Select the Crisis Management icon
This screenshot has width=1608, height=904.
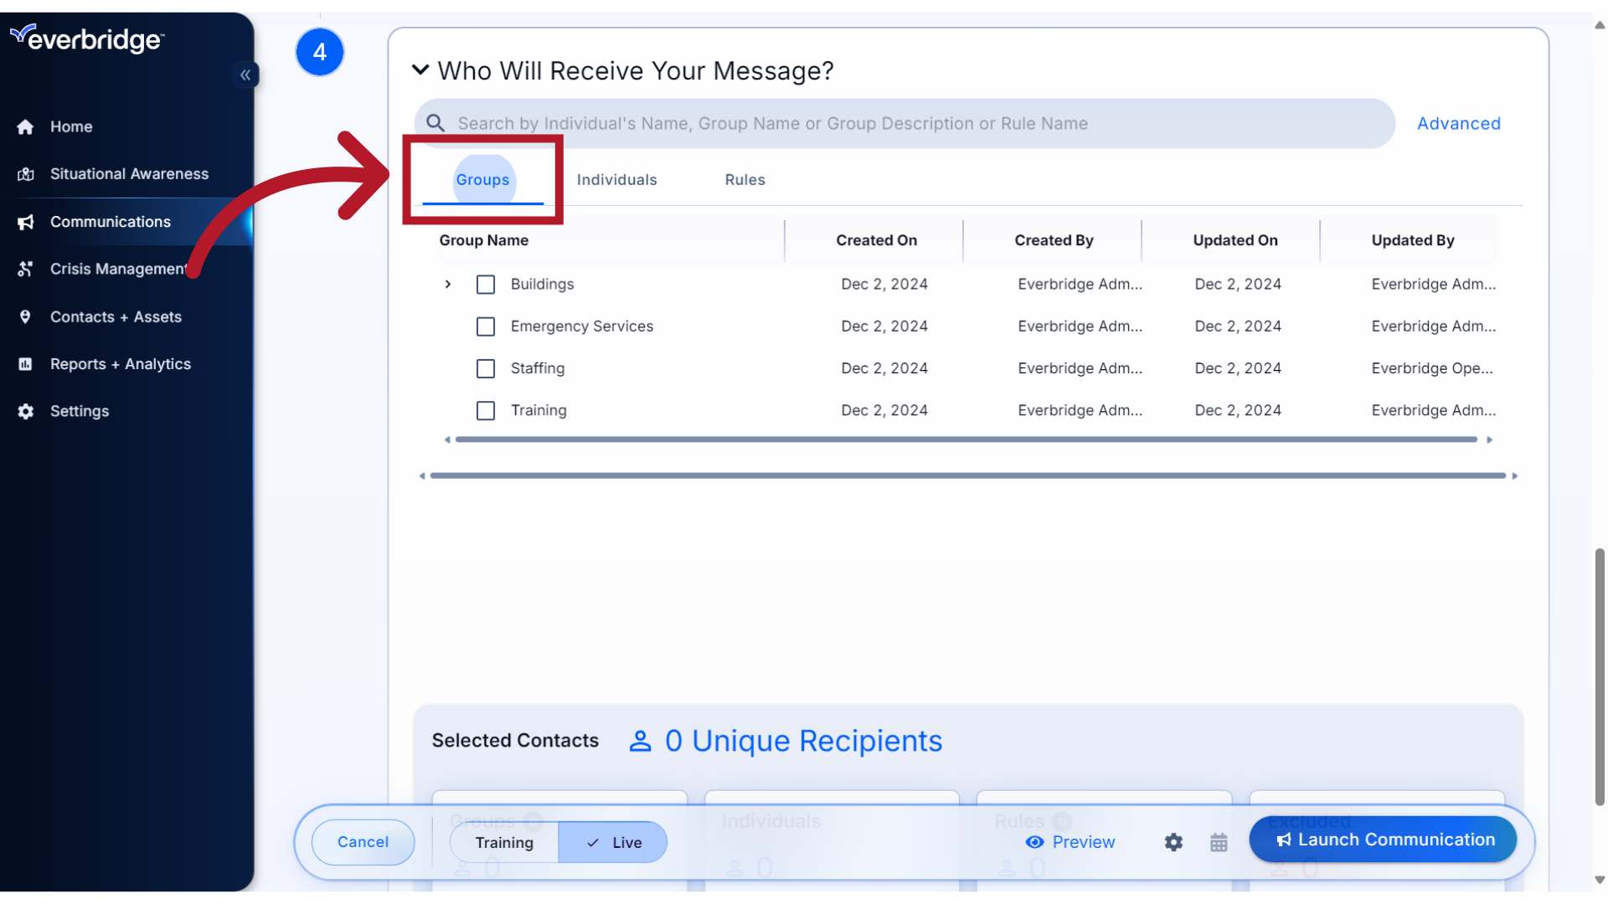(x=118, y=269)
